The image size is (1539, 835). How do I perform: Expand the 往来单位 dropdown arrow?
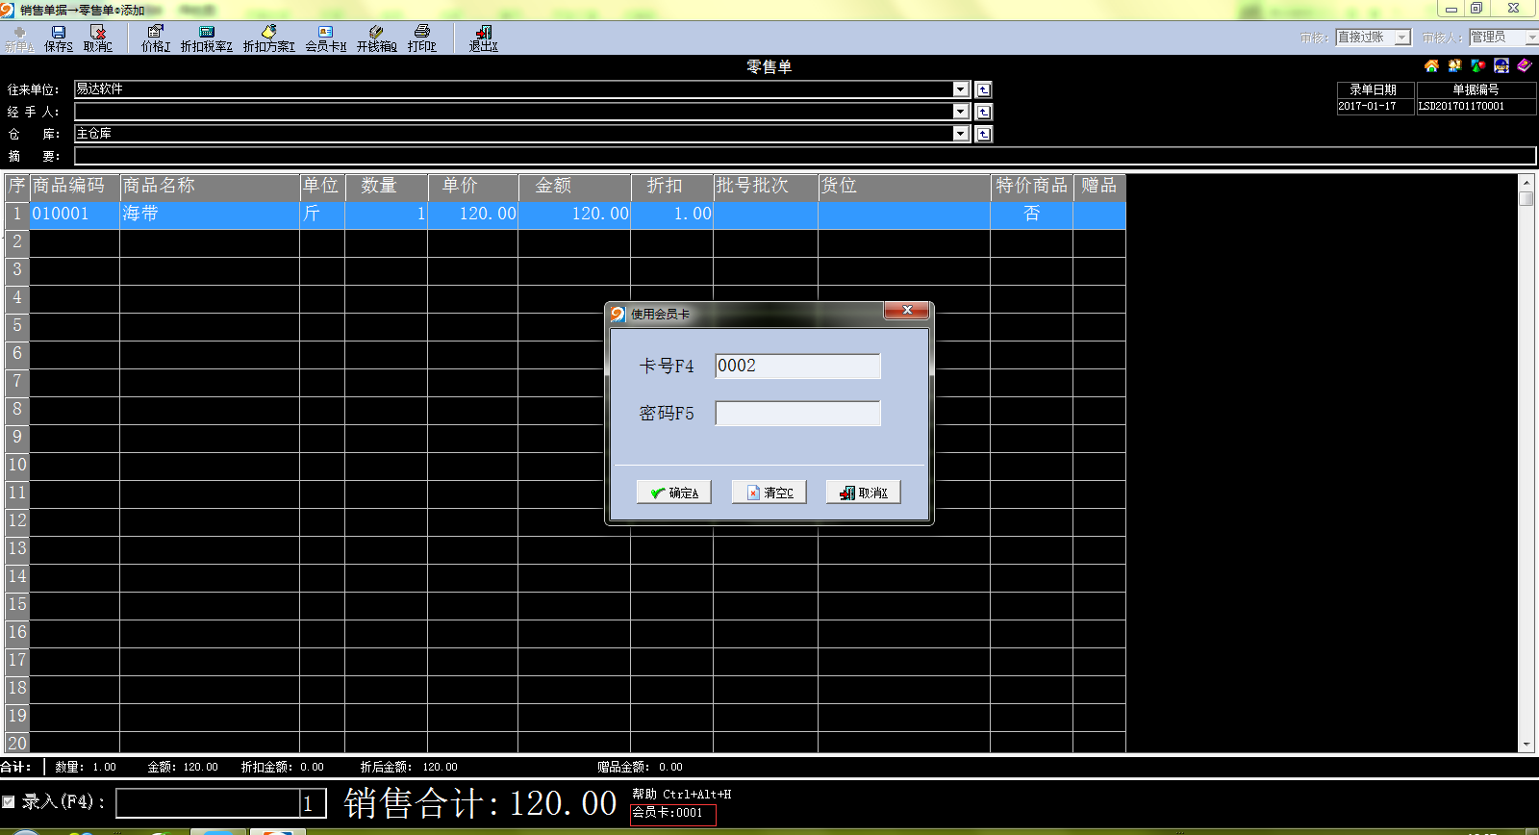pyautogui.click(x=960, y=89)
